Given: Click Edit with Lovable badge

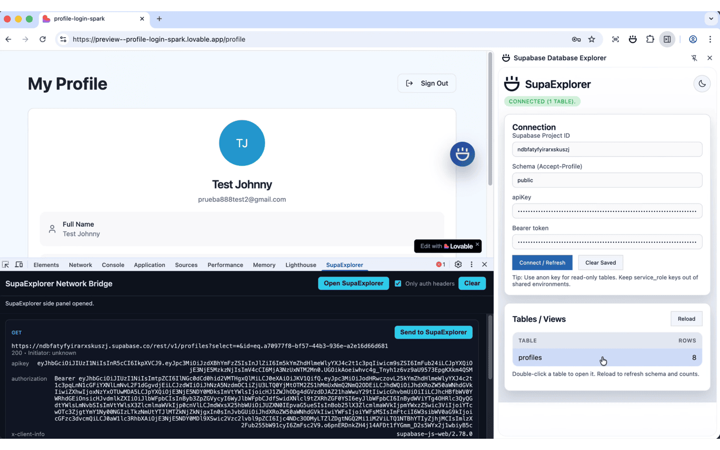Looking at the screenshot, I should 447,246.
